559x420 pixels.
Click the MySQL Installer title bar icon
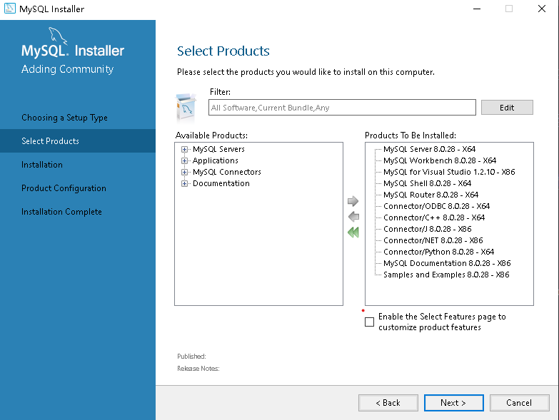(x=9, y=9)
